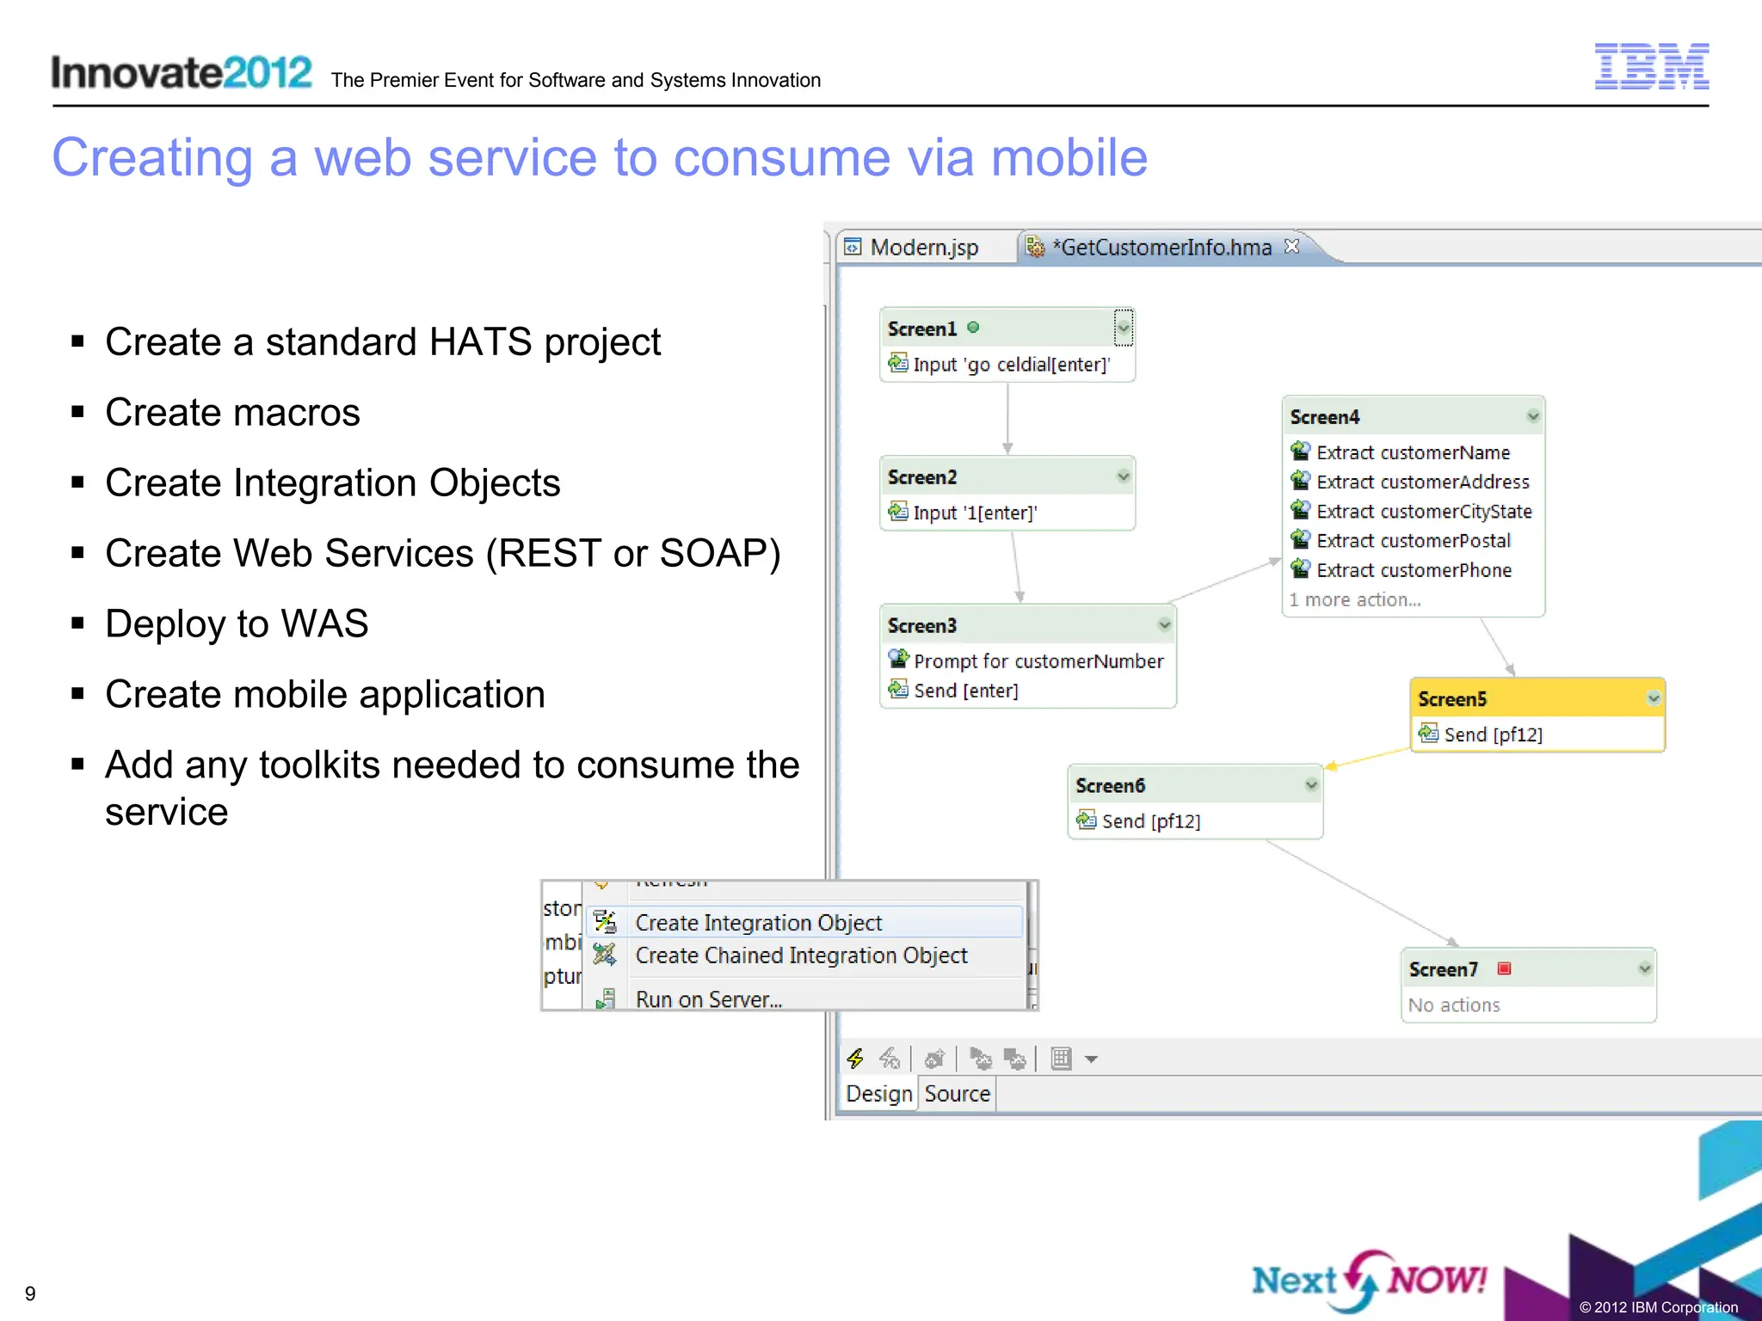Open the Modern.jsp editor tab
This screenshot has height=1321, width=1762.
tap(923, 248)
